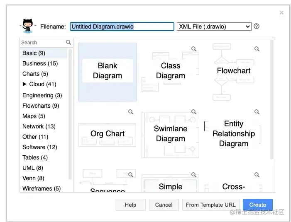Preview the Swimlane Diagram via its magnifier
The image size is (291, 222).
(x=194, y=112)
